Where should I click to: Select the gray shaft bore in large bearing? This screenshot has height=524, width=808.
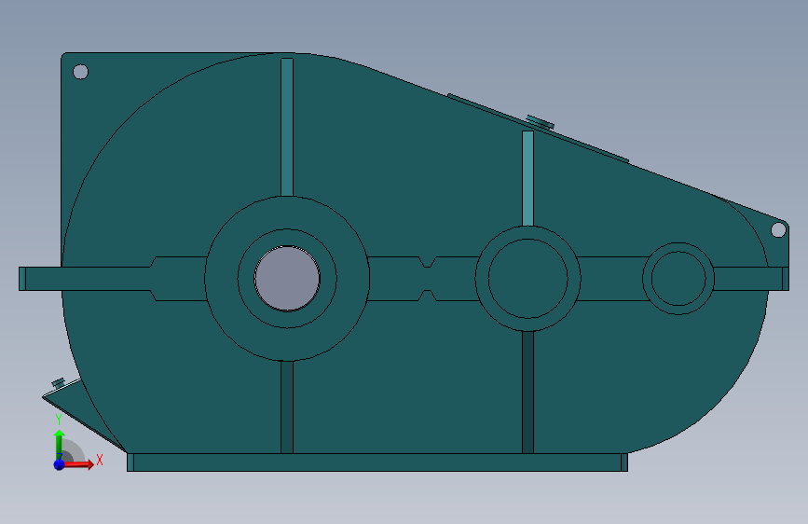pos(287,279)
